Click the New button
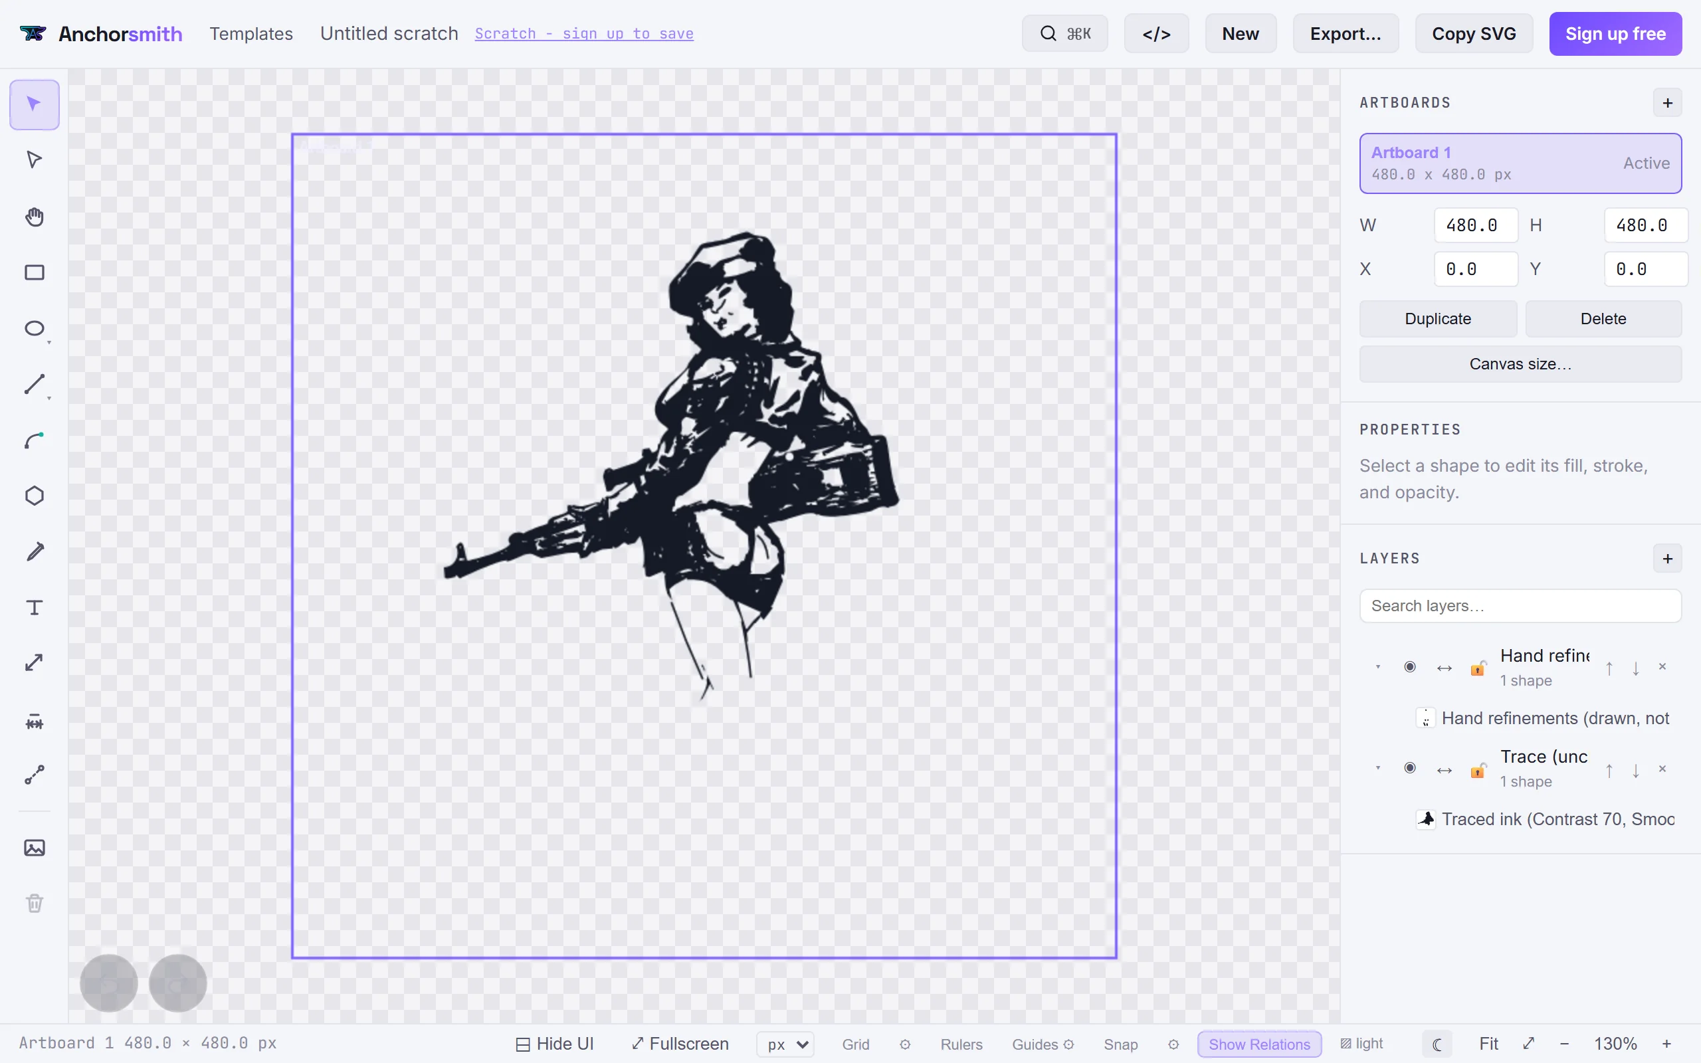1701x1063 pixels. coord(1241,34)
